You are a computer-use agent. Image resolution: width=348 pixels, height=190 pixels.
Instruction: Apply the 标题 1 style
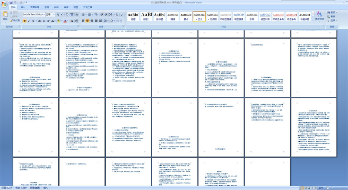[x=146, y=17]
